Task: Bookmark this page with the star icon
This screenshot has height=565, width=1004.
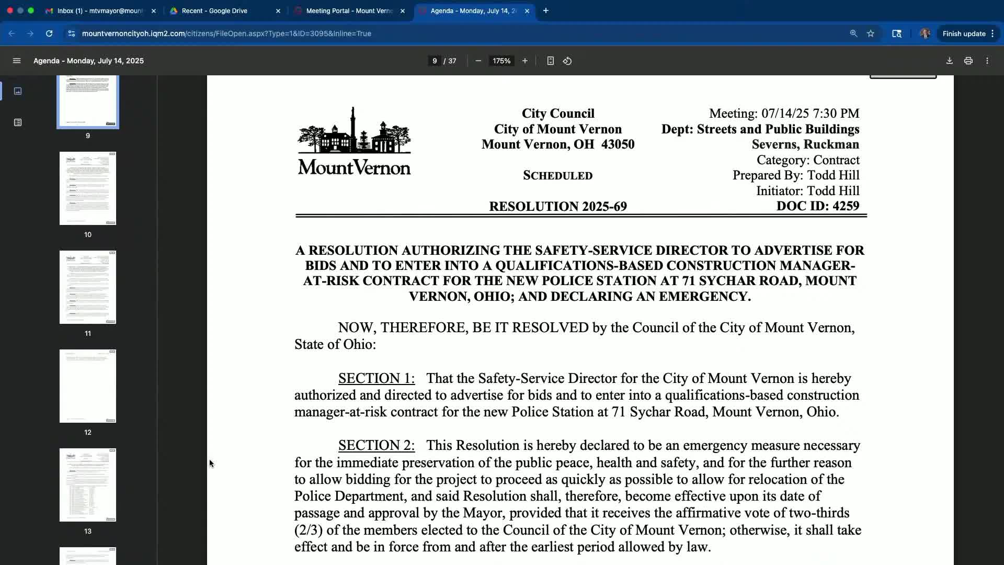Action: (x=871, y=33)
